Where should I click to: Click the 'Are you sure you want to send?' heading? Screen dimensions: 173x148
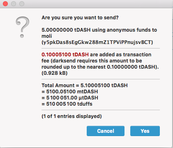(x=80, y=18)
